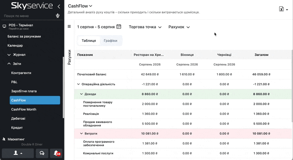The width and height of the screenshot is (293, 160).
Task: Click the Double R Diner label
Action: (32, 144)
